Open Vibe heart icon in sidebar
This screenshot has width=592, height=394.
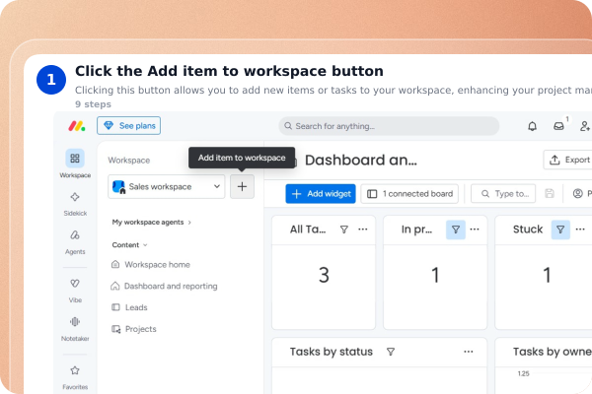[75, 283]
